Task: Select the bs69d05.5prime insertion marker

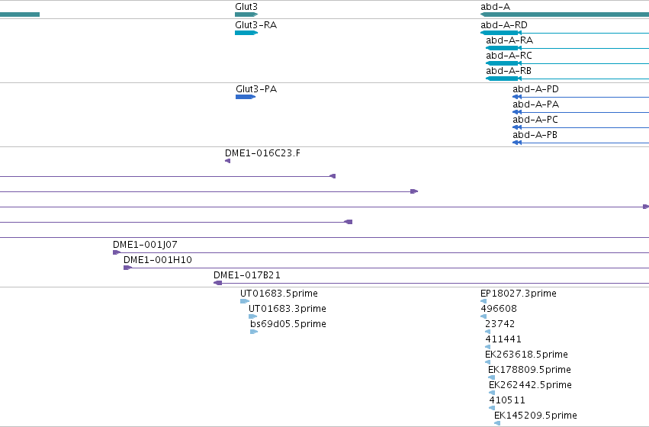Action: pyautogui.click(x=254, y=332)
